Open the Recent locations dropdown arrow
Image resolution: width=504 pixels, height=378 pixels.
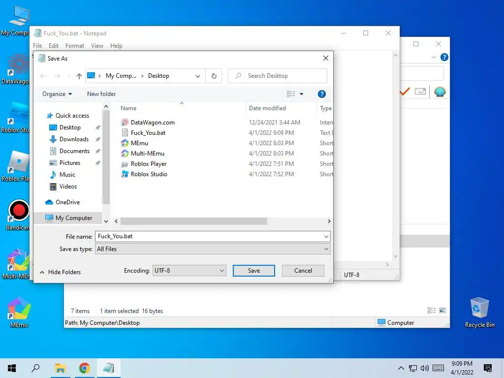[x=69, y=76]
